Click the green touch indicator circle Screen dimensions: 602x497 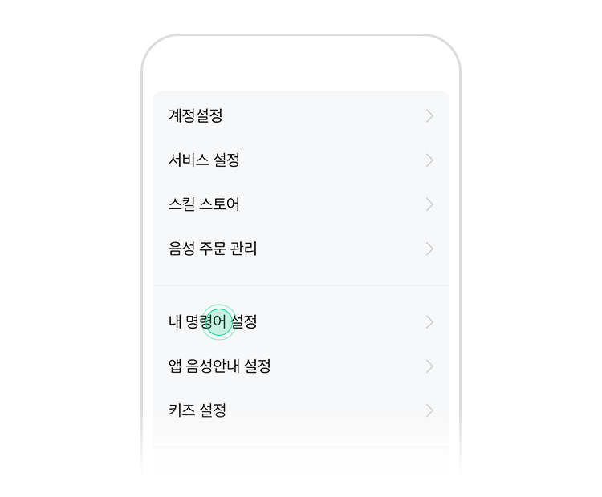tap(219, 322)
